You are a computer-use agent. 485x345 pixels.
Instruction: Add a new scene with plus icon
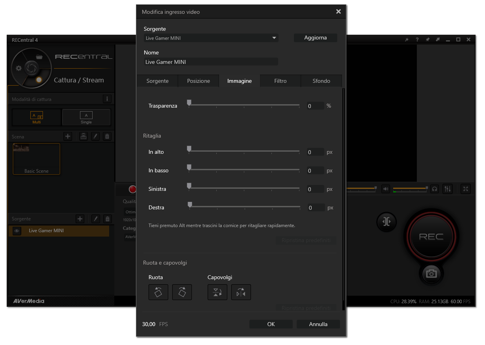coord(68,136)
